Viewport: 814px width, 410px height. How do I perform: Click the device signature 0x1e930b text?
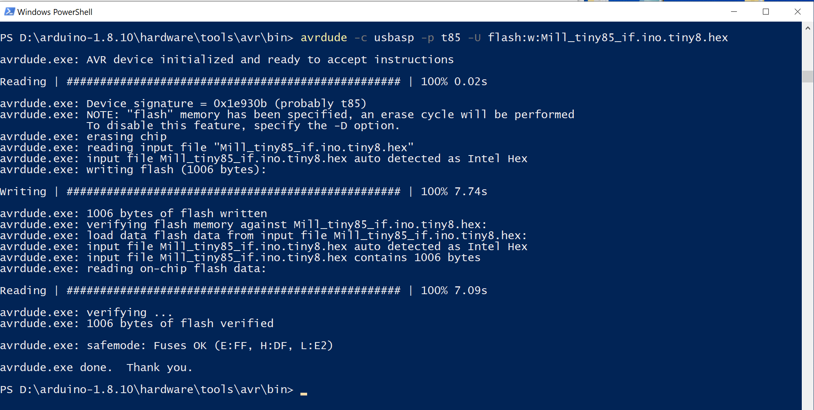[240, 104]
